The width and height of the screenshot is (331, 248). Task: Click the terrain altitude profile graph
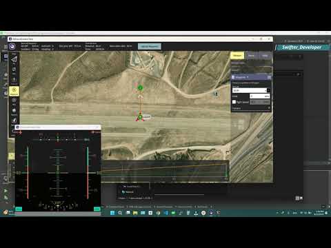(165, 171)
